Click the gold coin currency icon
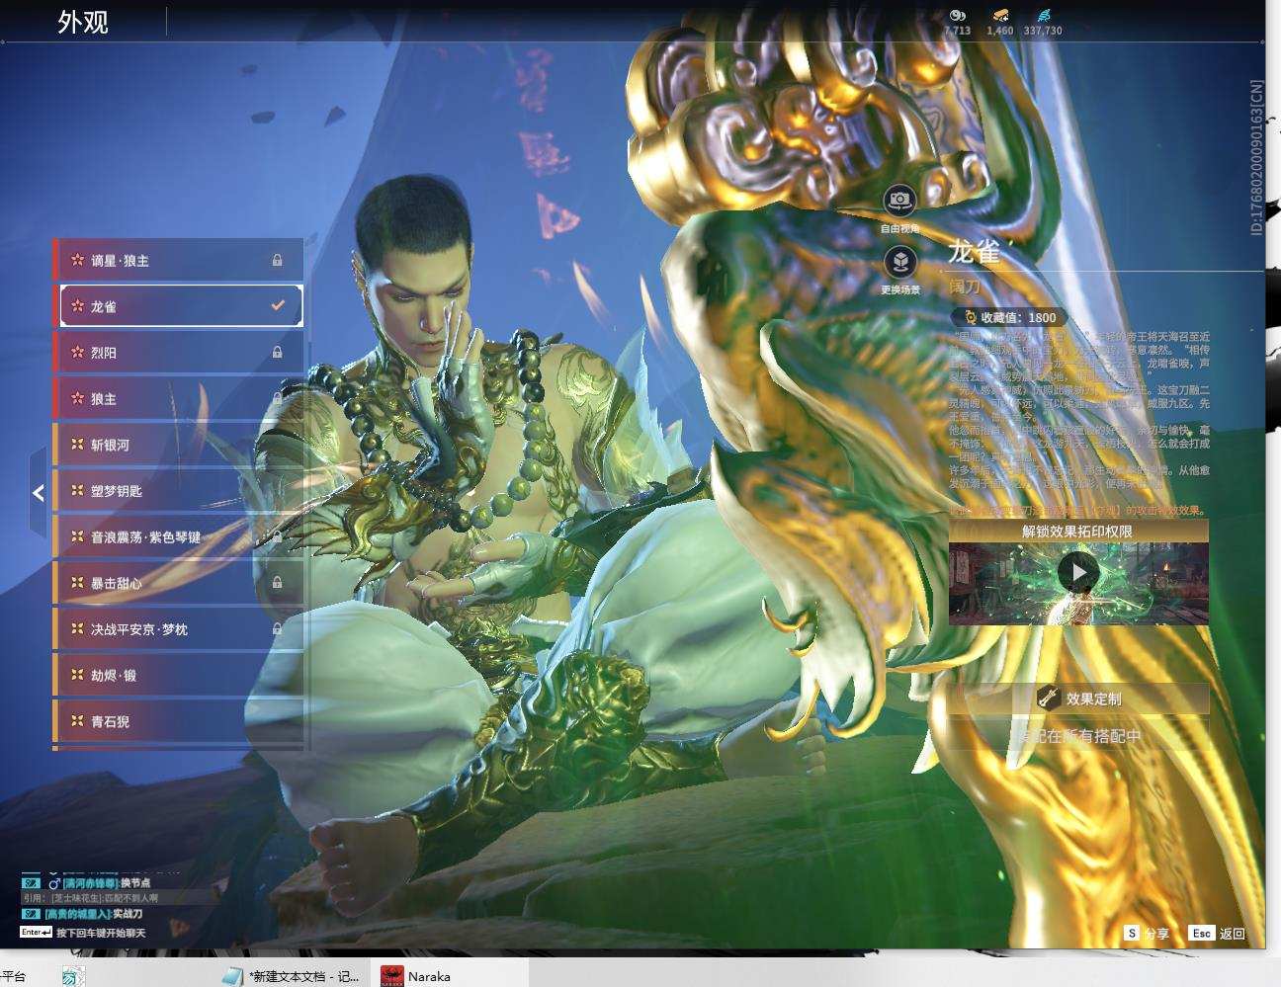 pos(957,15)
